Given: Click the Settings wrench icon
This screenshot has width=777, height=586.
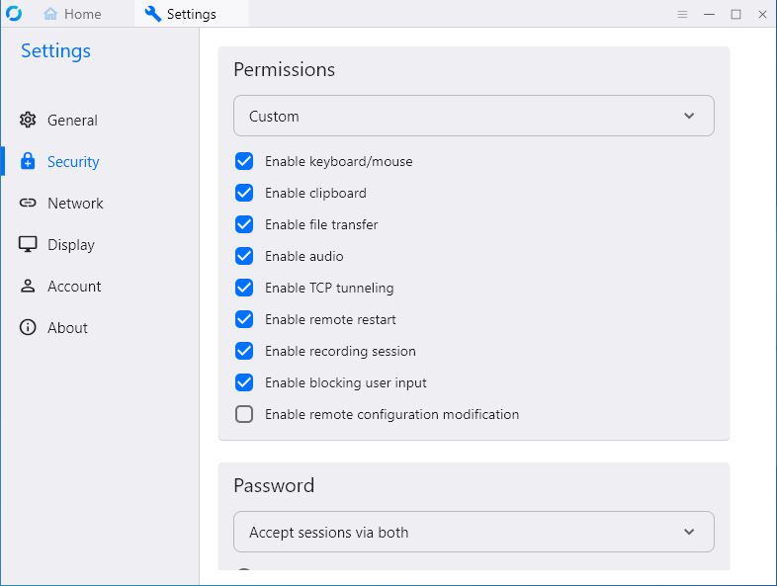Looking at the screenshot, I should coord(152,14).
